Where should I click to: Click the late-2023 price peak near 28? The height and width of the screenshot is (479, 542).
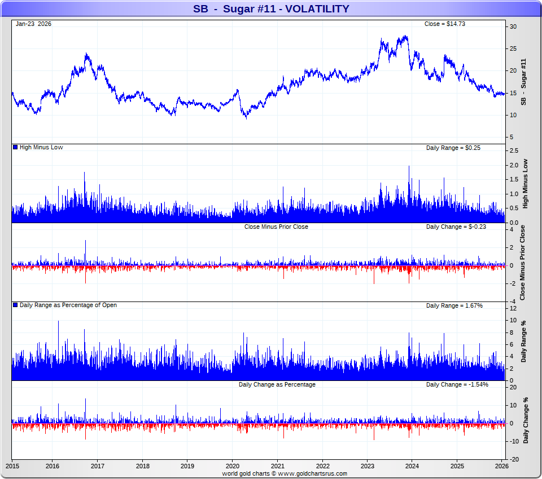405,36
